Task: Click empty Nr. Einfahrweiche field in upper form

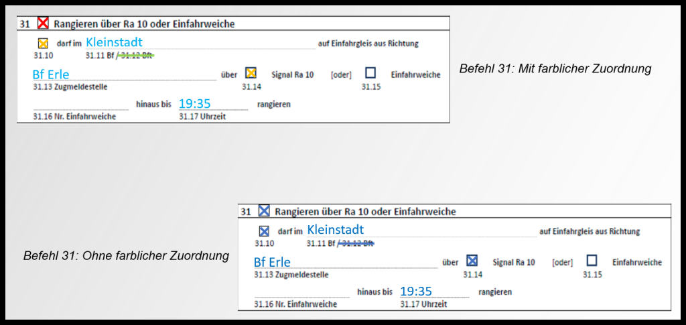Action: coord(80,105)
